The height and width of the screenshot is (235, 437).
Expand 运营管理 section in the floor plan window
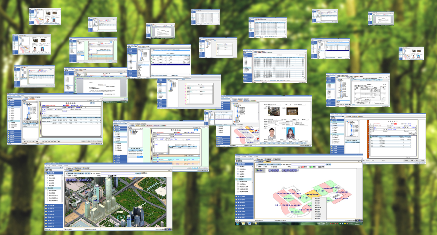(244, 200)
